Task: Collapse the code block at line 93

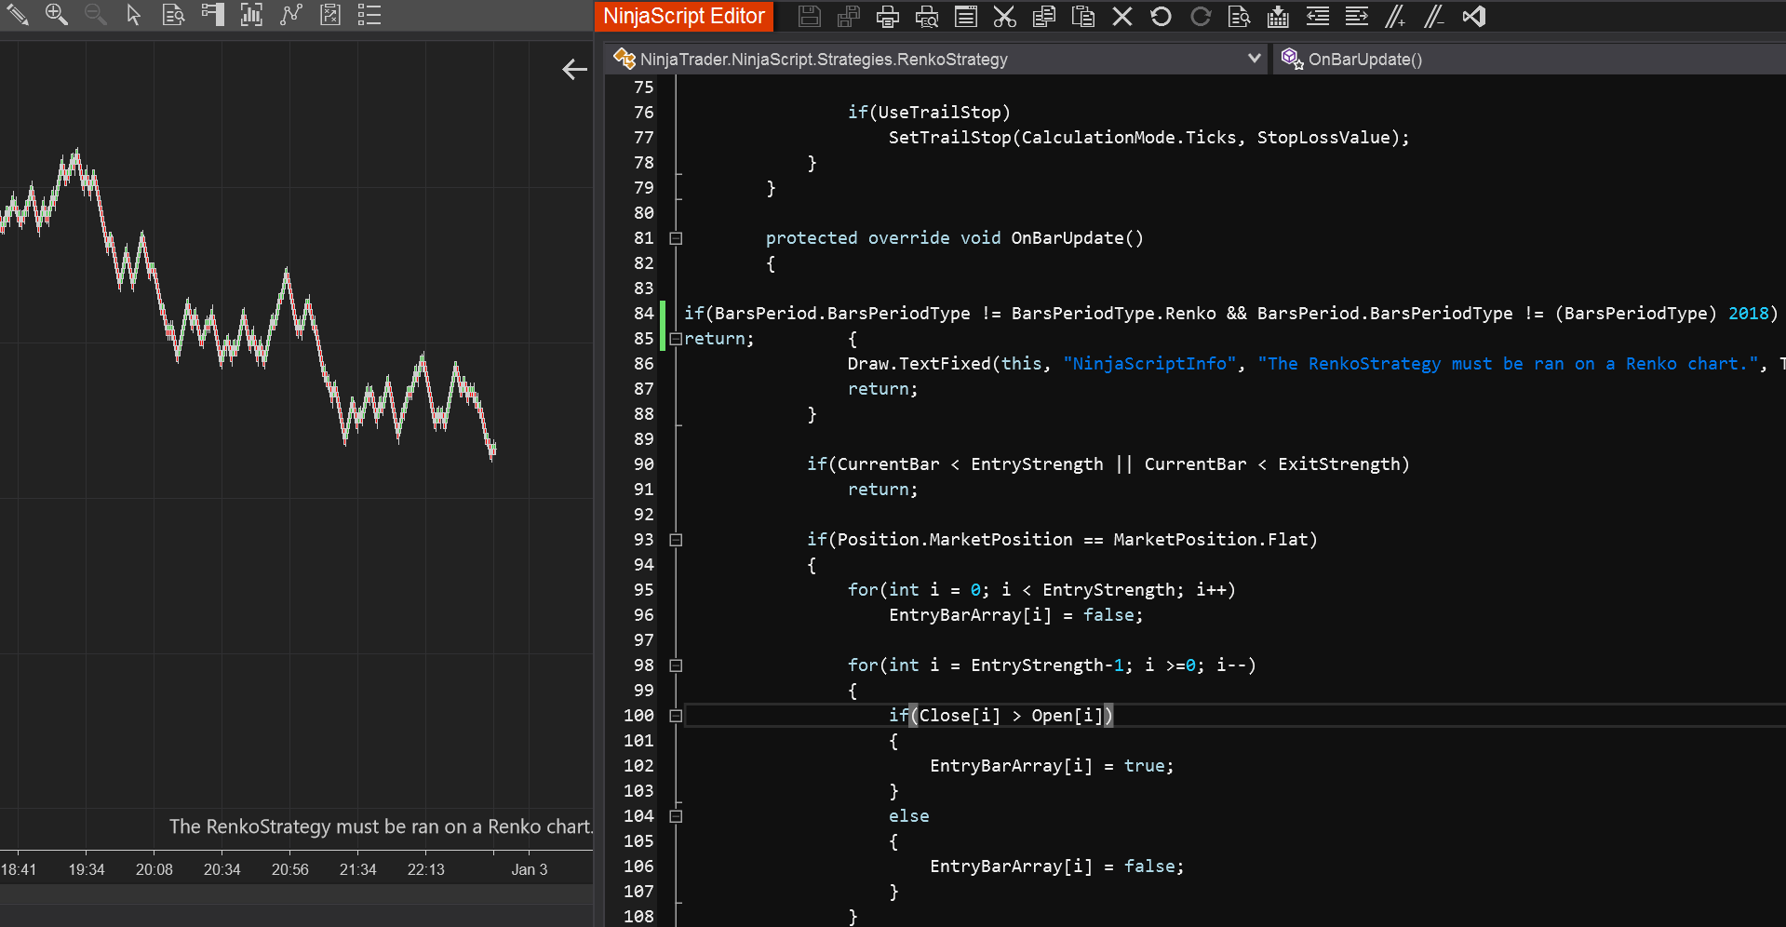Action: [x=677, y=540]
